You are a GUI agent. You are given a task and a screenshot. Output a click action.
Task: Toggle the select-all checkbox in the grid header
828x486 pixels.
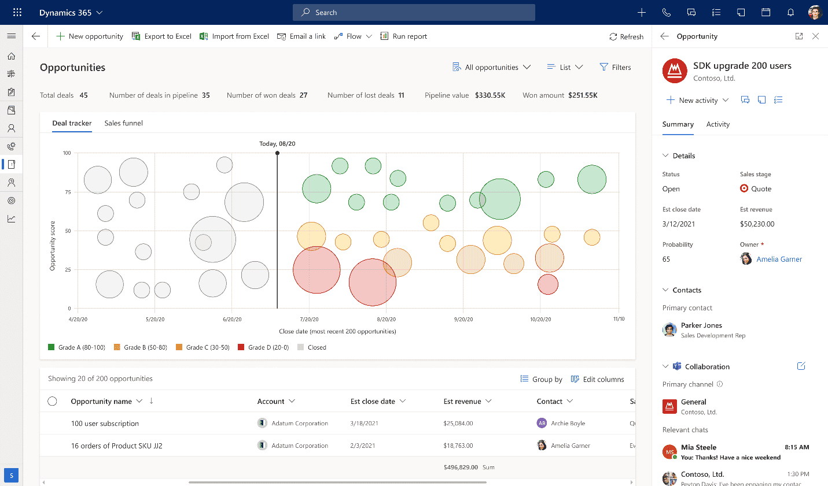coord(53,401)
